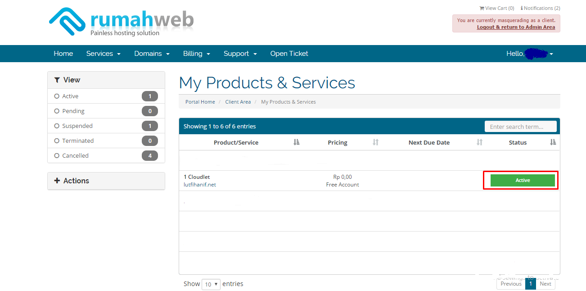Sort by Next Due Date icon

[480, 142]
